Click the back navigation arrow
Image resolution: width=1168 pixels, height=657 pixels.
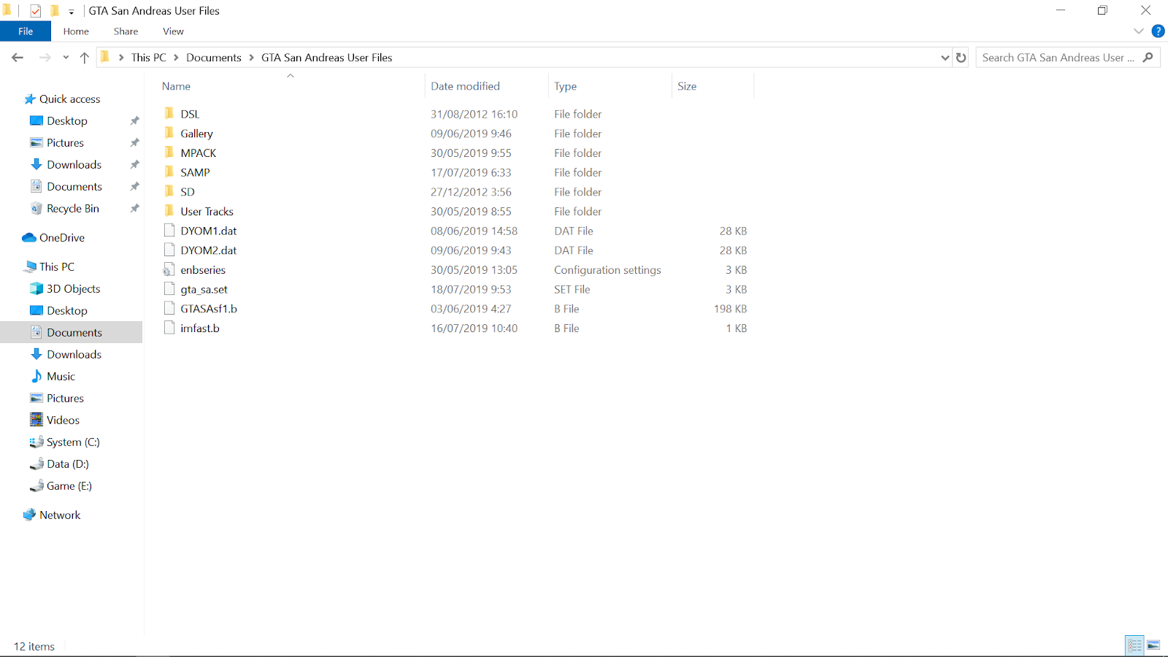tap(17, 57)
